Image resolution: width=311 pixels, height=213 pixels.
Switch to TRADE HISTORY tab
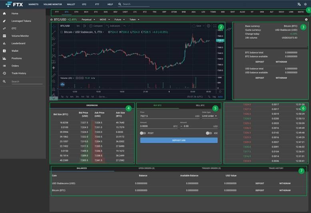(x=276, y=168)
